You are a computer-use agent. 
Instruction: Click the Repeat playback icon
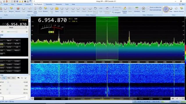tap(84, 10)
